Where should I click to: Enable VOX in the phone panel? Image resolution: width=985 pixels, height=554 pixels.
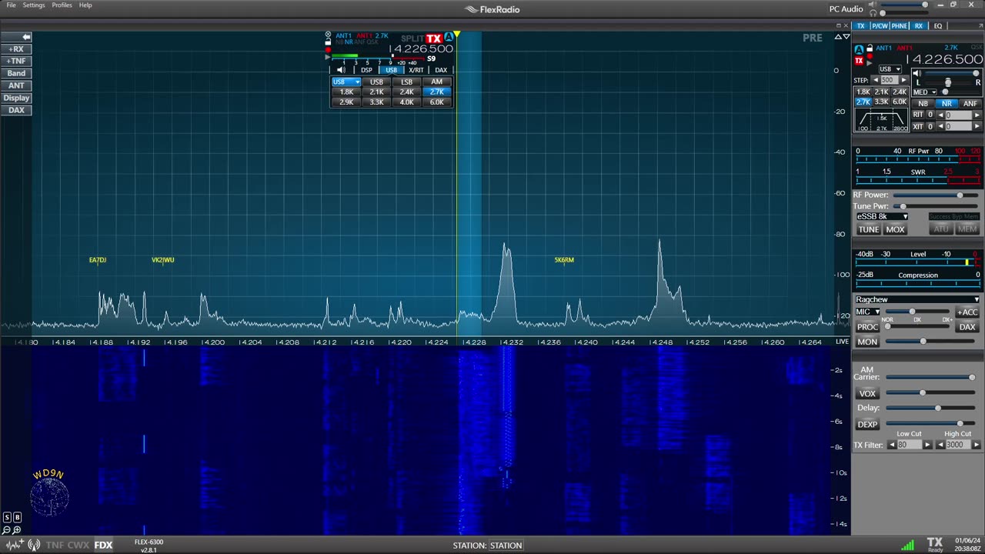pos(867,393)
